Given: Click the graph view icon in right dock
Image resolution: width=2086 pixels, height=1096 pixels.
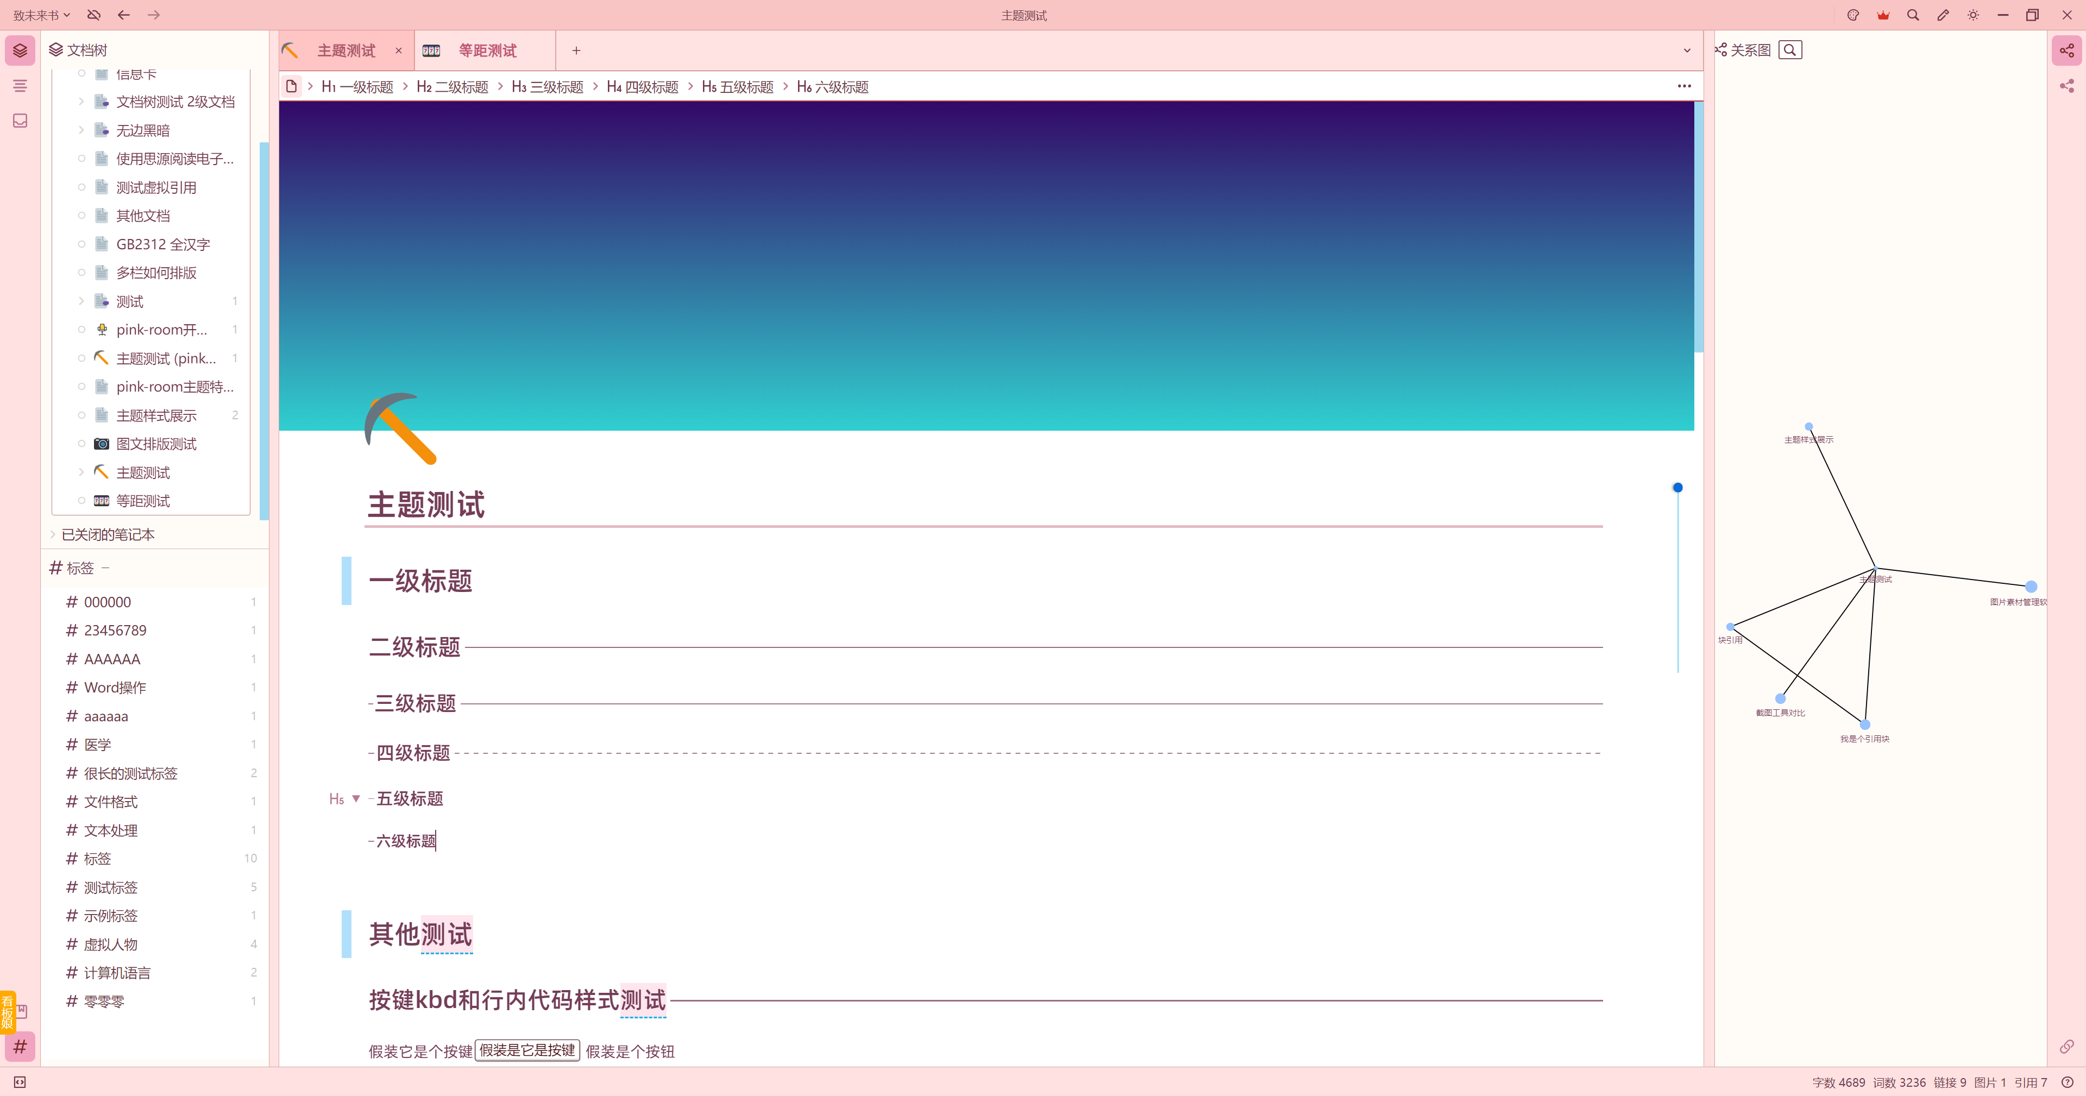Looking at the screenshot, I should point(2066,50).
